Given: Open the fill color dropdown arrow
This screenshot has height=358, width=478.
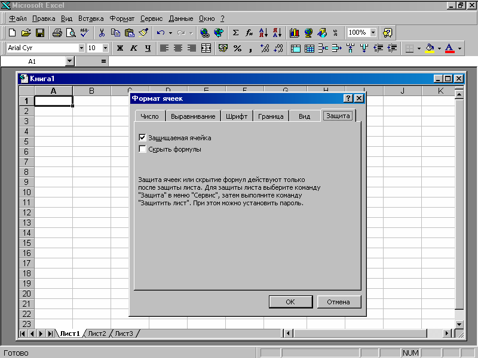Looking at the screenshot, I should coord(439,48).
